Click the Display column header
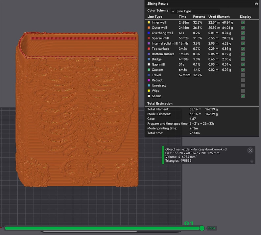 coord(245,17)
